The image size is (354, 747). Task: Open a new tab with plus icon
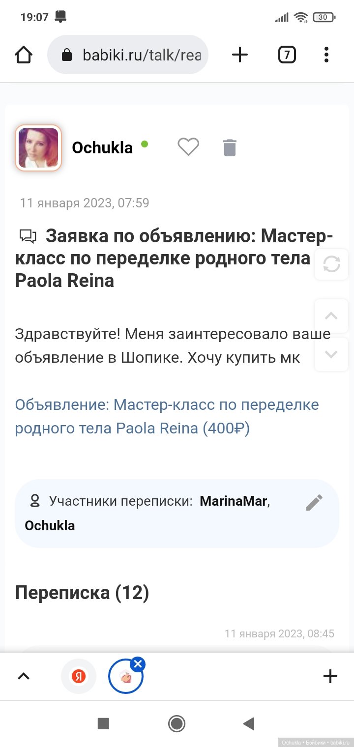tap(239, 55)
